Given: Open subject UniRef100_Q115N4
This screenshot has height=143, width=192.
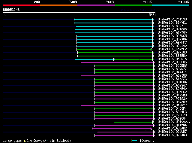Looking at the screenshot, I should [172, 125].
